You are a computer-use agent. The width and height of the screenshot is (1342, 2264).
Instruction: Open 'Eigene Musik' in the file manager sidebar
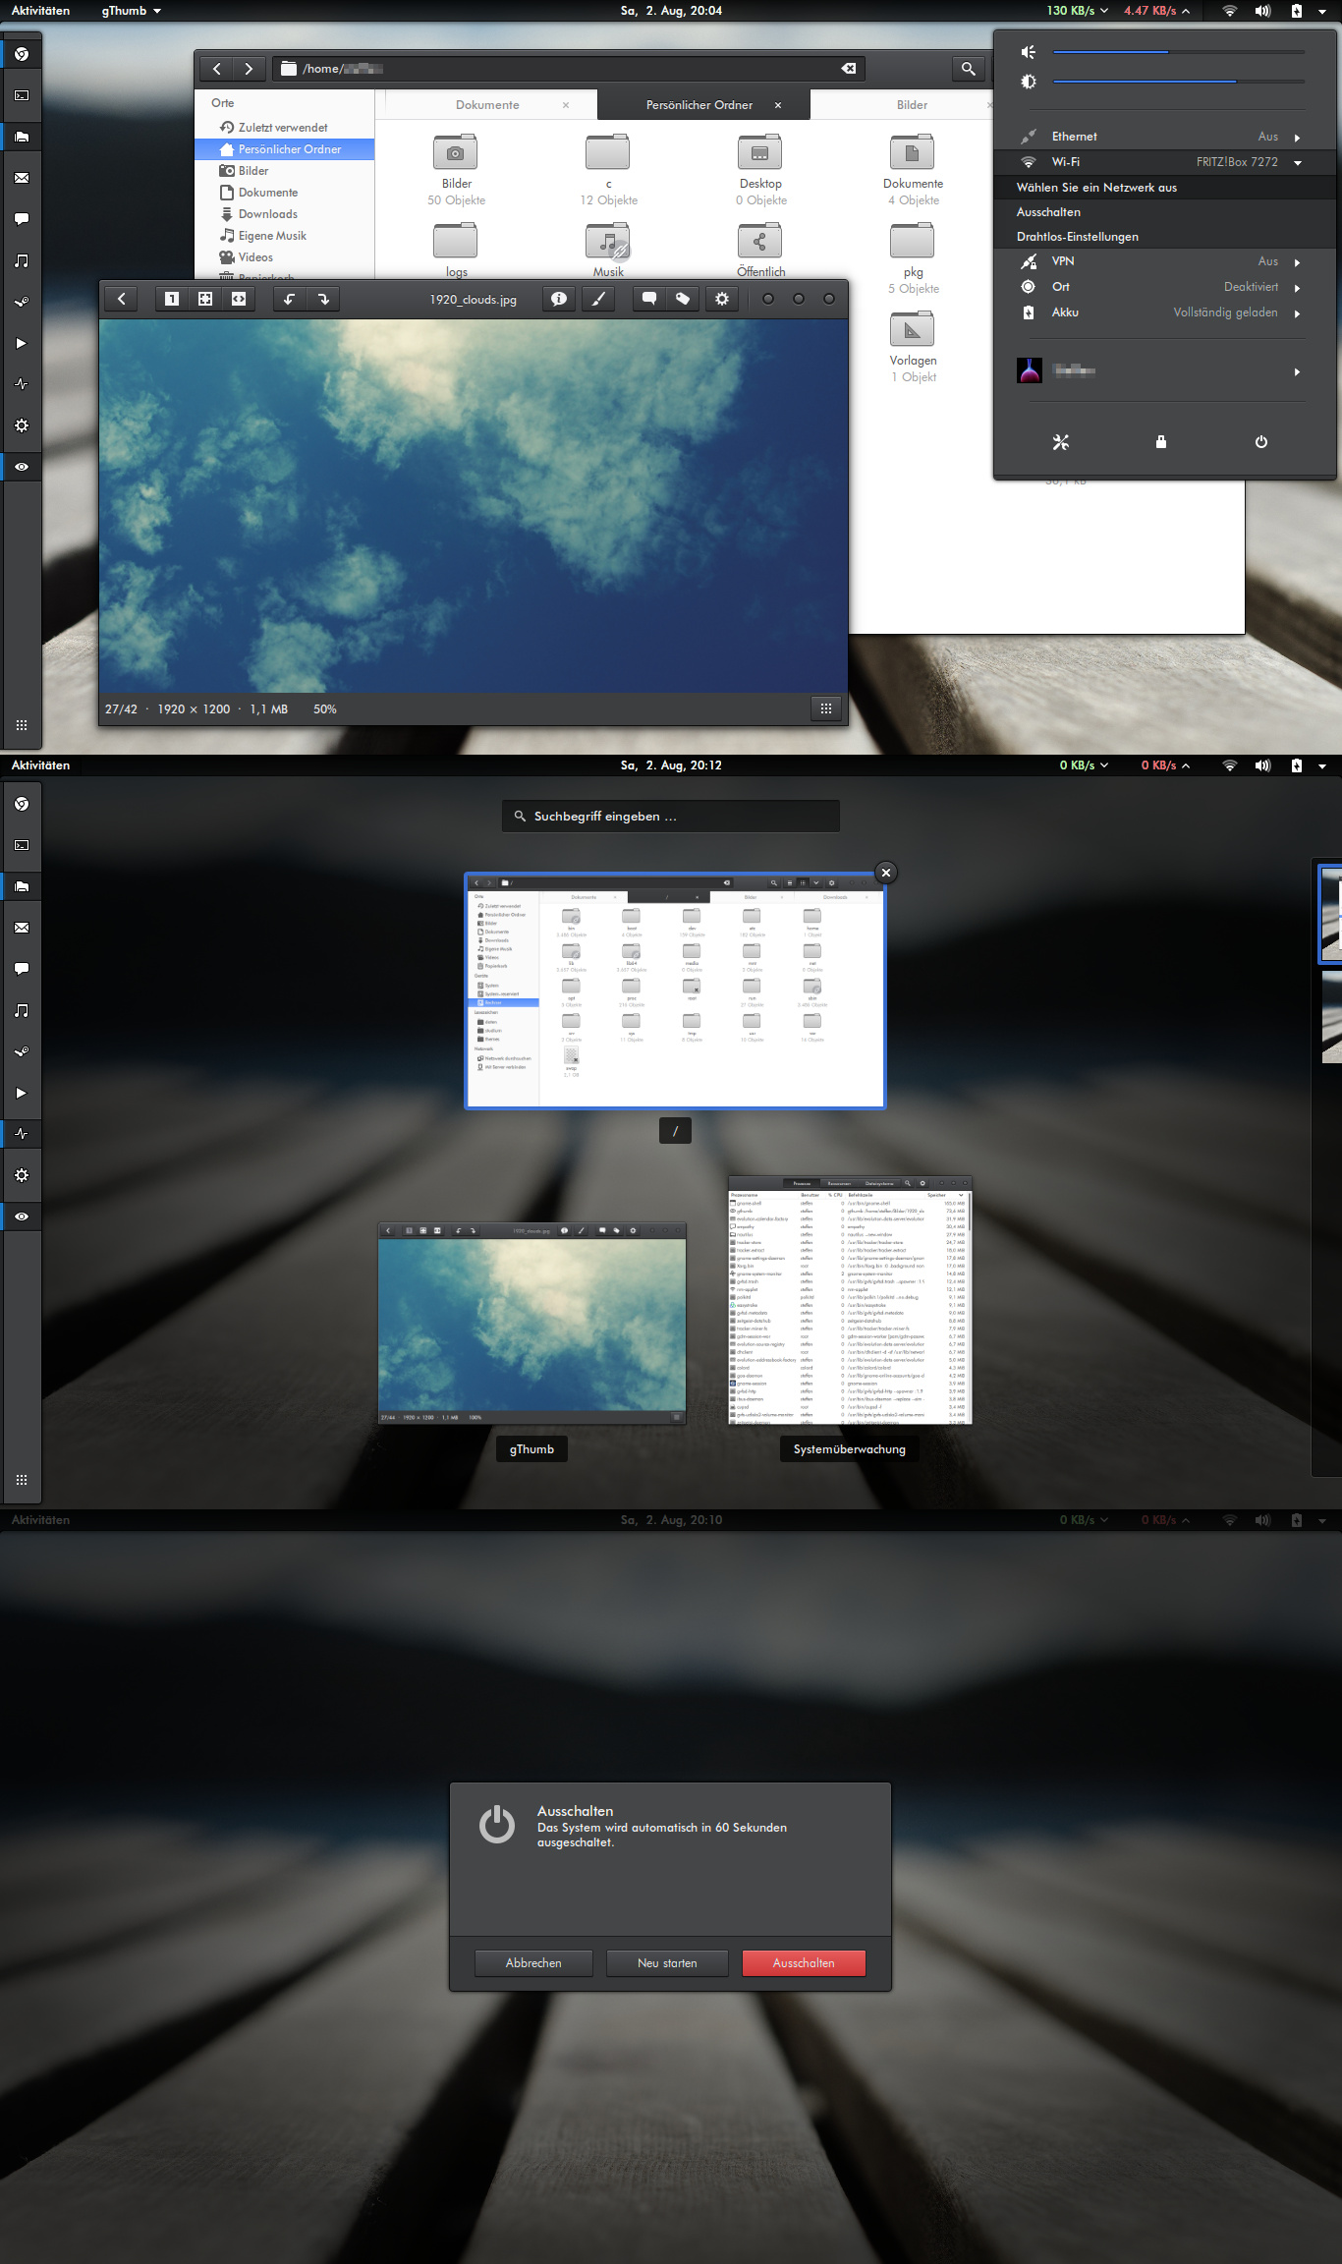(284, 236)
